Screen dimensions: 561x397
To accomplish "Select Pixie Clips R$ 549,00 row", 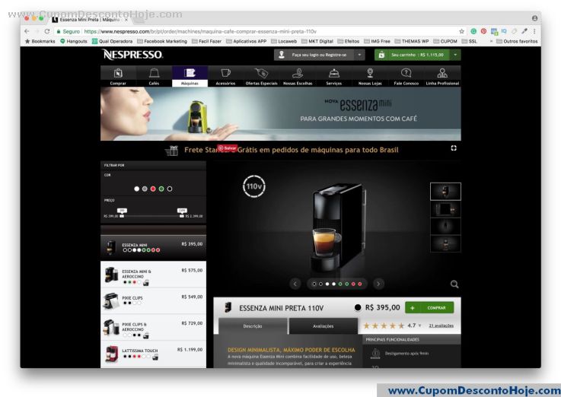I will [x=154, y=301].
